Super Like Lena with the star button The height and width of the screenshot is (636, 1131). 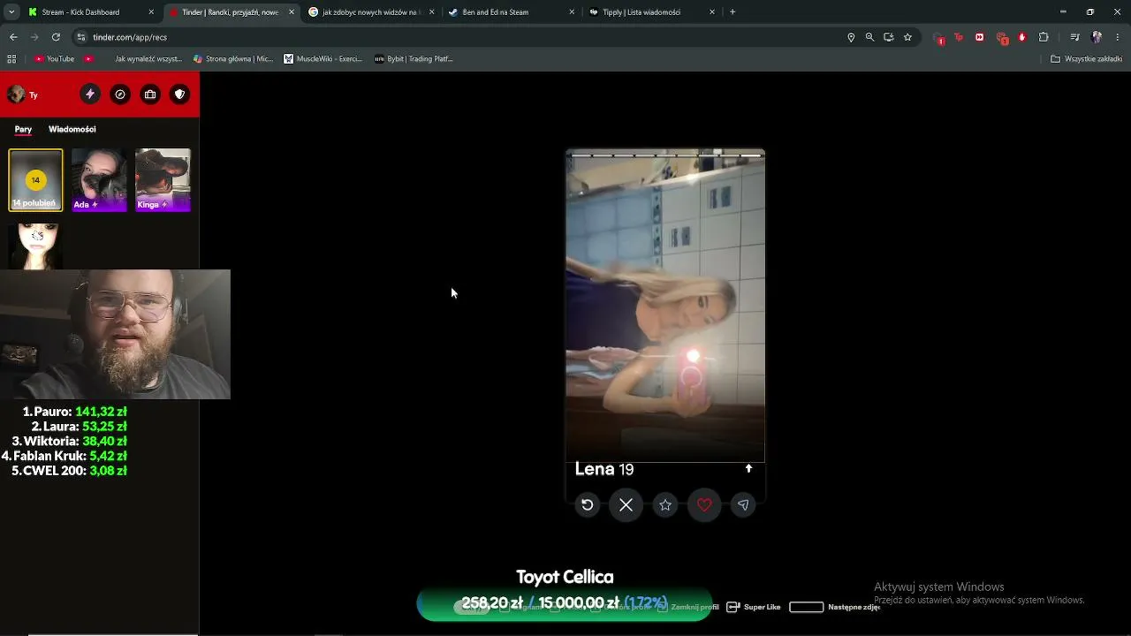tap(665, 505)
